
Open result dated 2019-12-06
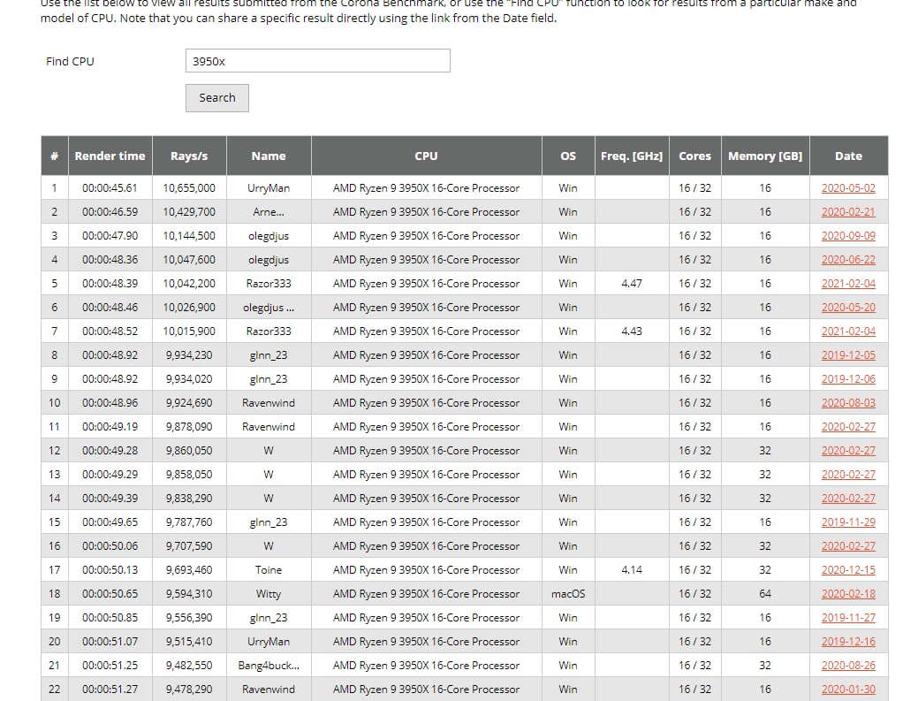[847, 379]
